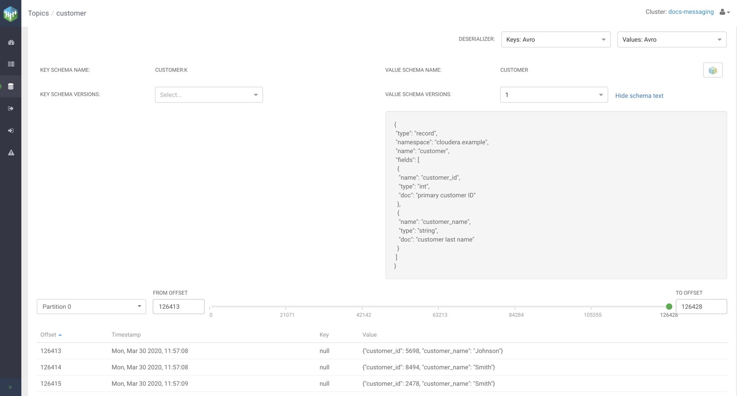This screenshot has width=737, height=396.
Task: Click the From Offset input field
Action: point(178,307)
